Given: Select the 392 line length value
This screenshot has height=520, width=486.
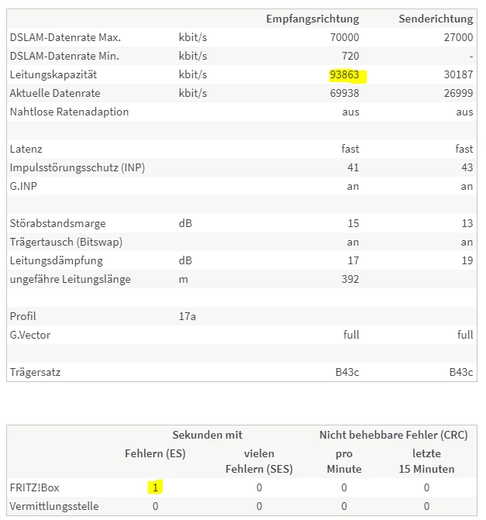Looking at the screenshot, I should [x=350, y=279].
